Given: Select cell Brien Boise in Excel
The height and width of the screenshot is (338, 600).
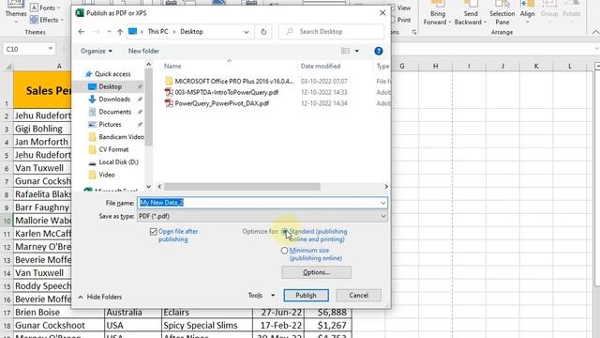Looking at the screenshot, I should click(x=59, y=313).
